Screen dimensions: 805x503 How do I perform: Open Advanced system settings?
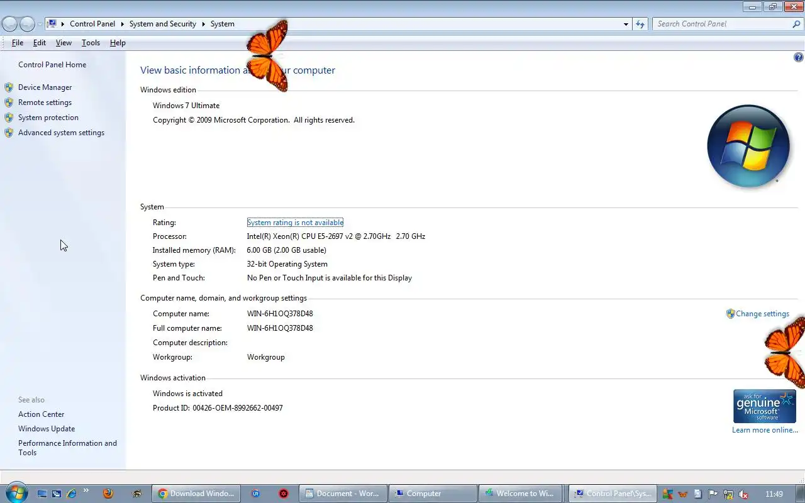[x=61, y=133]
